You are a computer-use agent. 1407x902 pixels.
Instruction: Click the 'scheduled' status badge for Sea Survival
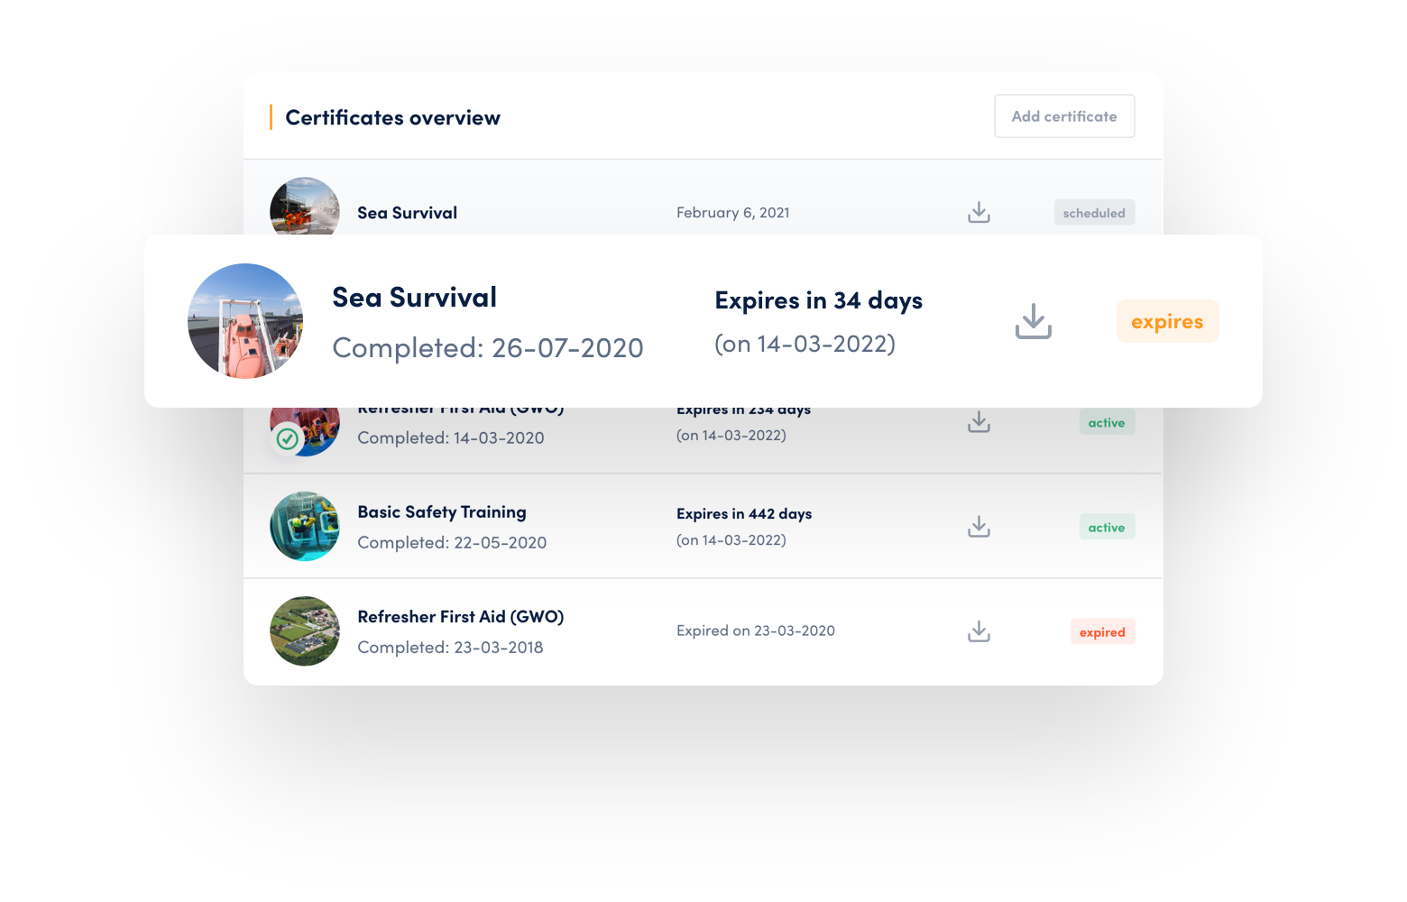click(x=1094, y=212)
